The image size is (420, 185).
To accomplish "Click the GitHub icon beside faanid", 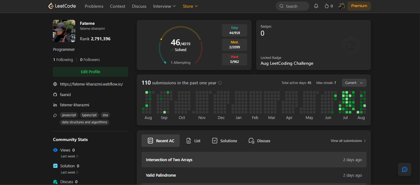I will 55,95.
